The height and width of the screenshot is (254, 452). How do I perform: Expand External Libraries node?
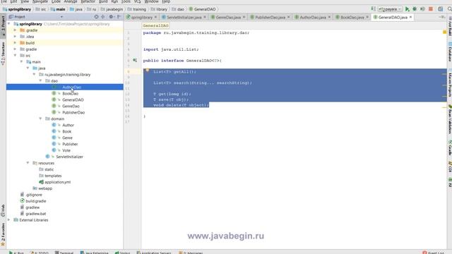[9, 219]
